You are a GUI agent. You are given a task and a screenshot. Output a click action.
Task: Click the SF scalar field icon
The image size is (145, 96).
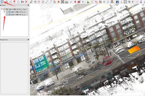click(x=112, y=2)
